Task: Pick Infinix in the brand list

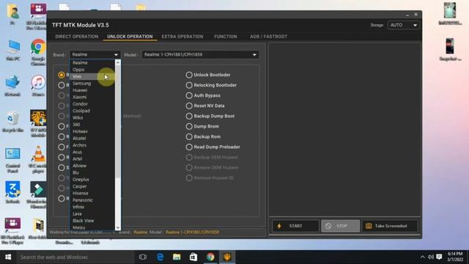Action: click(92, 207)
